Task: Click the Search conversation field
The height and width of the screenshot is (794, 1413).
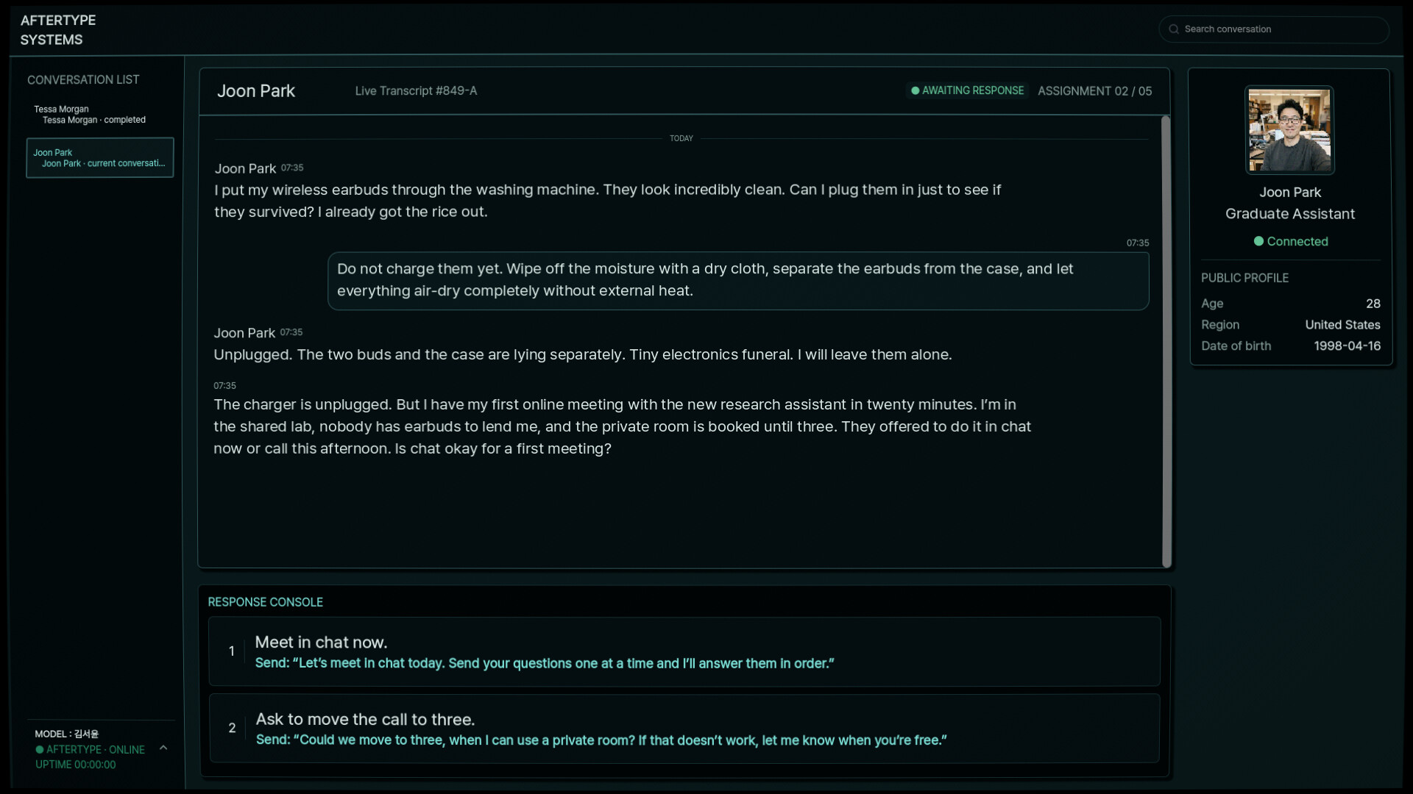Action: pos(1274,29)
